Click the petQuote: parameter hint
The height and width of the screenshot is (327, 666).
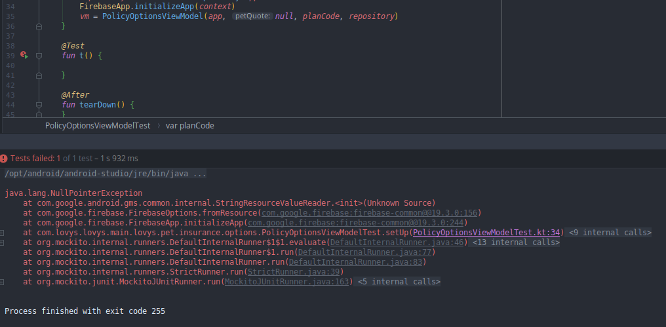(x=252, y=16)
